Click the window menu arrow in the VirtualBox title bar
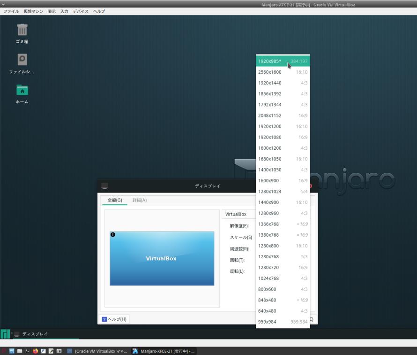Viewport: 417px width, 355px height. [3, 4]
